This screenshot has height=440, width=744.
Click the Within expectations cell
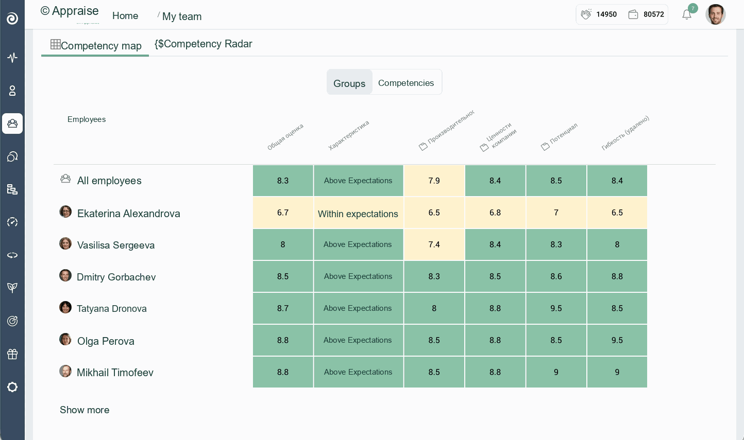click(359, 213)
